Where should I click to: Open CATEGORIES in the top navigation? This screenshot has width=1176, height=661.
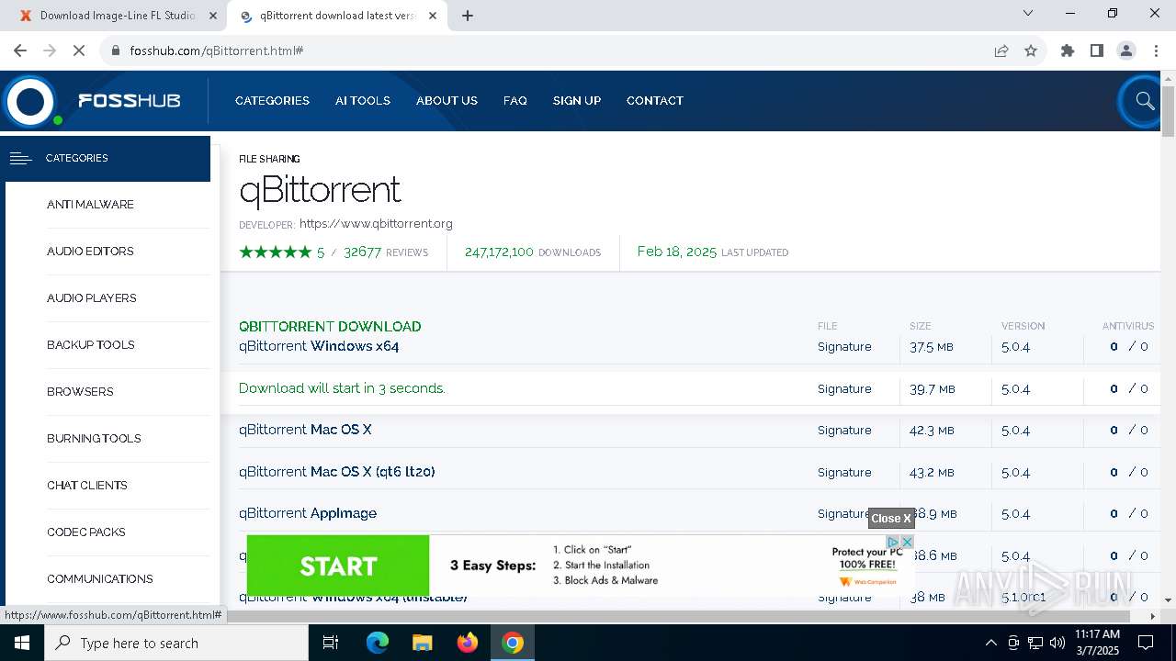pos(272,101)
